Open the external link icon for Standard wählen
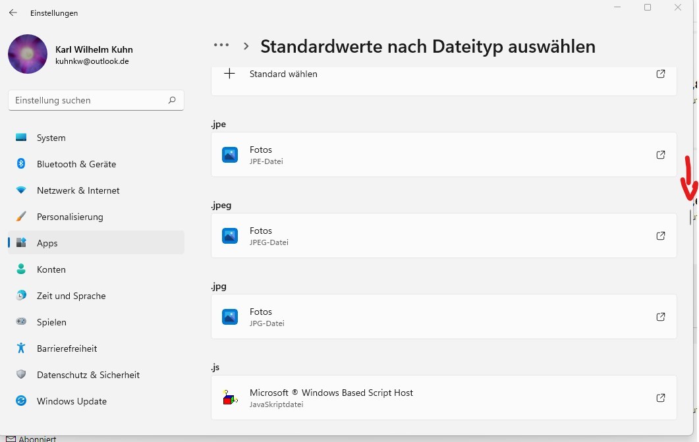 [x=661, y=74]
